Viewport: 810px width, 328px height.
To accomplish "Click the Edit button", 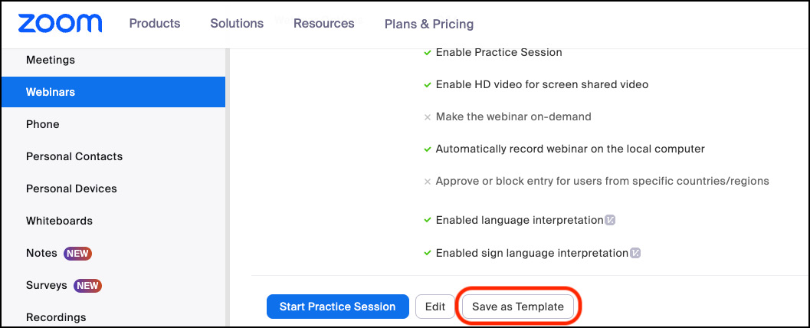I will pos(435,307).
